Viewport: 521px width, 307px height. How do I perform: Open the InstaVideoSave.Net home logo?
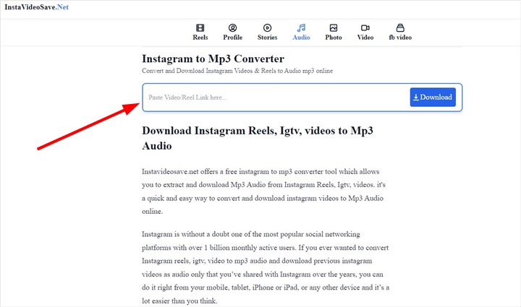tap(37, 7)
